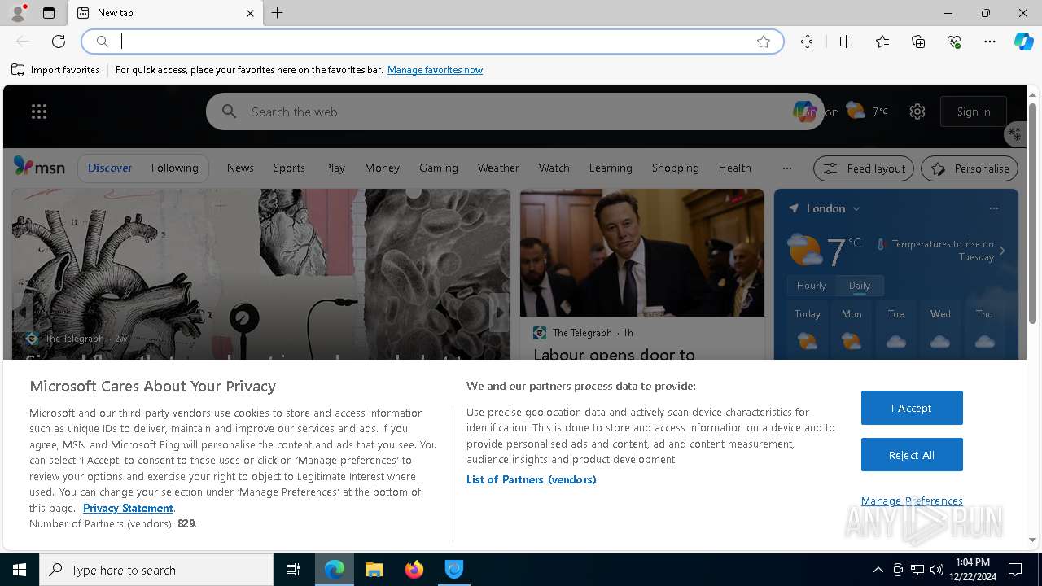This screenshot has height=586, width=1042.
Task: Launch Copilot sidebar icon
Action: click(x=1023, y=42)
